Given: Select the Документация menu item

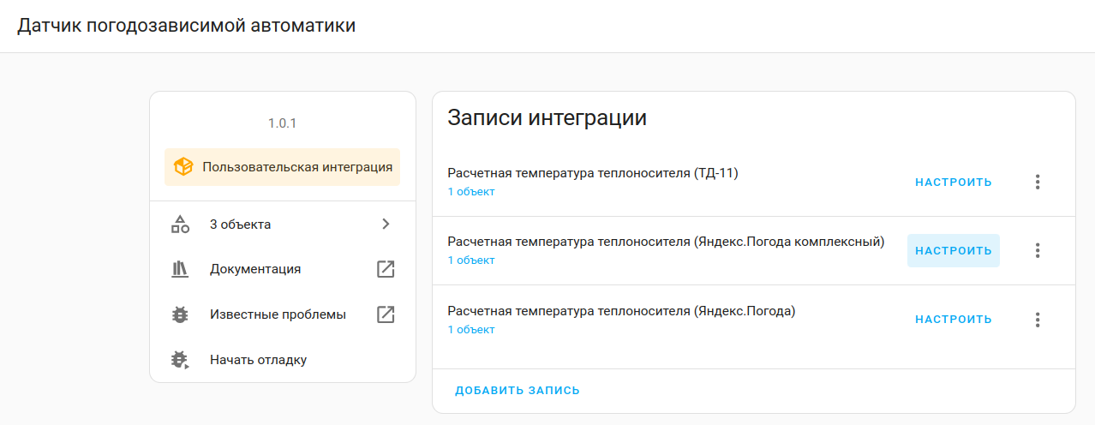Looking at the screenshot, I should pos(255,269).
